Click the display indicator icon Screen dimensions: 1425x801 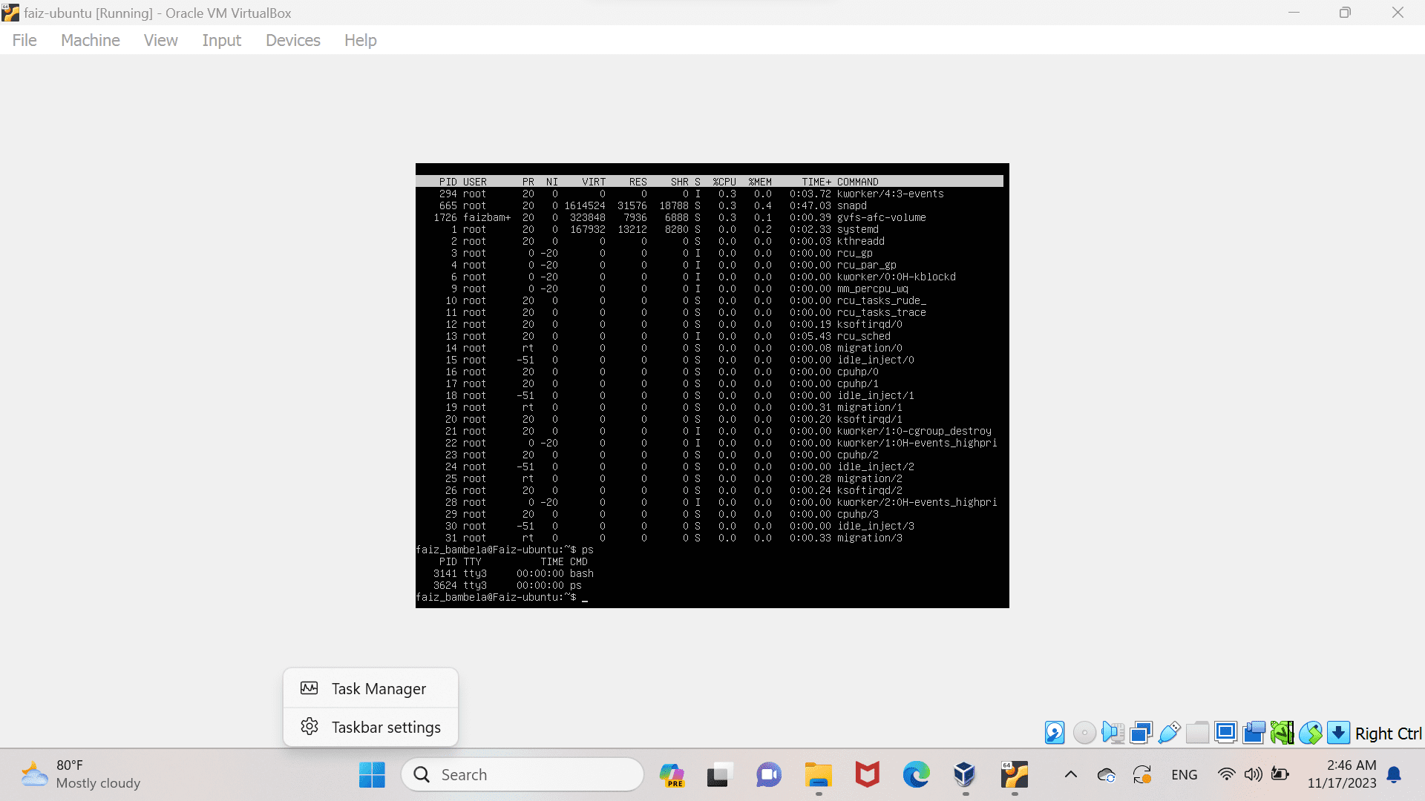pyautogui.click(x=1225, y=733)
